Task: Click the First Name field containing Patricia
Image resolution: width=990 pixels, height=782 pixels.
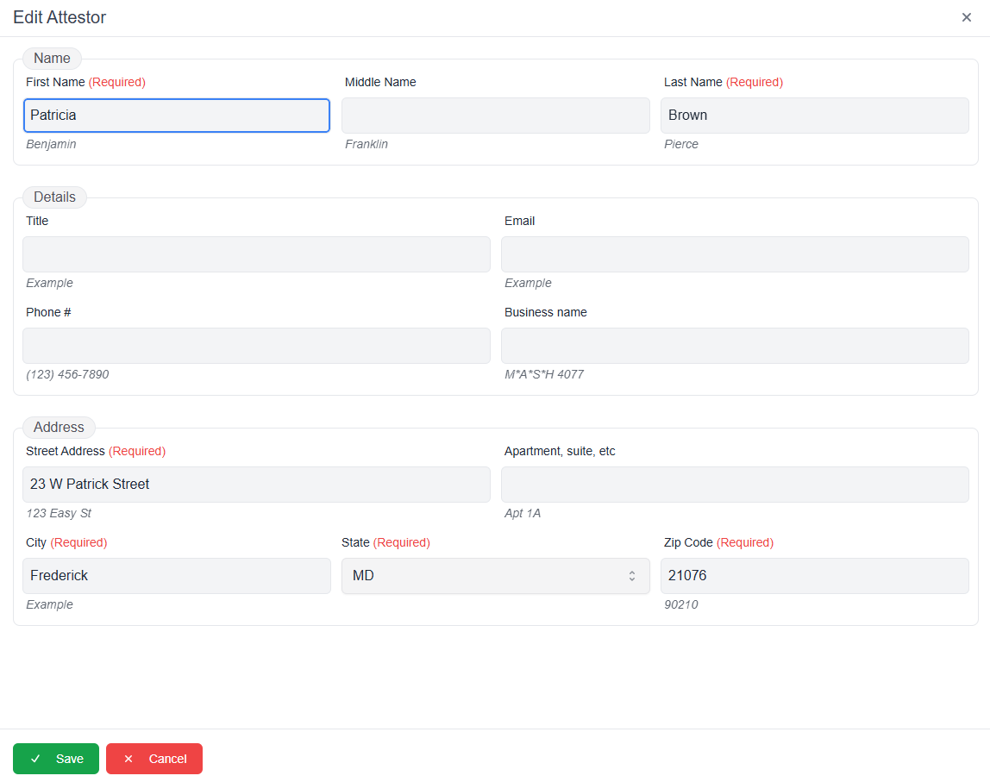Action: pos(177,116)
